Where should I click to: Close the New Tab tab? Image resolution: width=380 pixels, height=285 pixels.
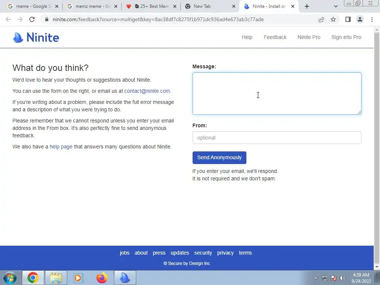point(234,6)
